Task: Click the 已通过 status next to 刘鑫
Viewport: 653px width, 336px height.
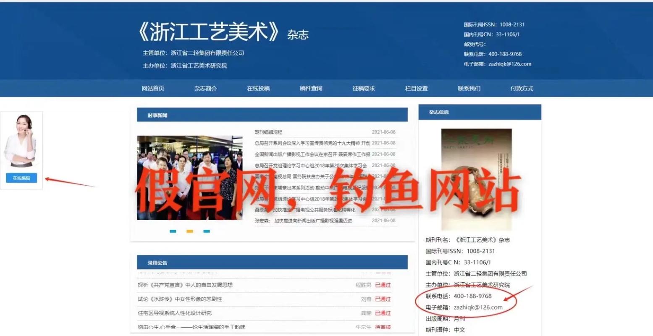Action: (x=383, y=299)
